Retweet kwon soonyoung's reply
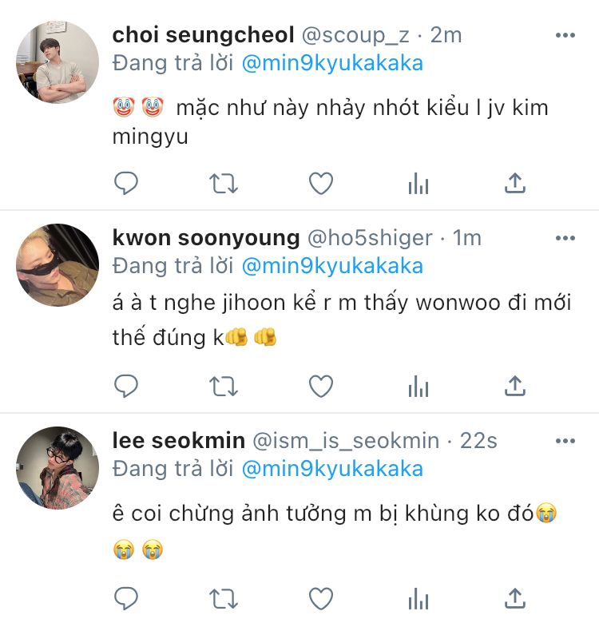This screenshot has width=599, height=619. point(223,386)
